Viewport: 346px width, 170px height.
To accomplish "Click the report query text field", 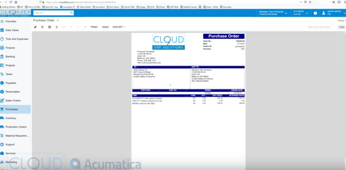I will [x=322, y=27].
